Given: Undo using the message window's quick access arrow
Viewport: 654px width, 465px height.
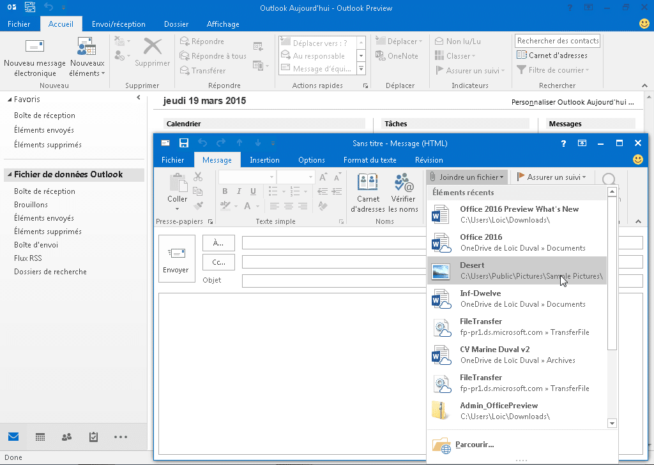Looking at the screenshot, I should (202, 144).
